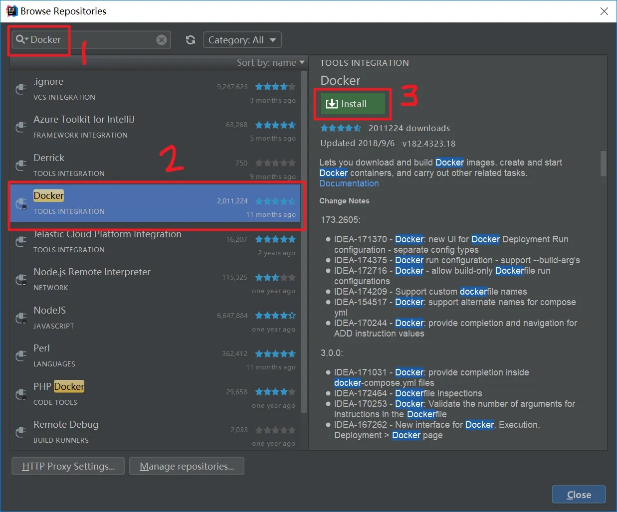Click the Install button for Docker
Image resolution: width=617 pixels, height=512 pixels.
[353, 104]
